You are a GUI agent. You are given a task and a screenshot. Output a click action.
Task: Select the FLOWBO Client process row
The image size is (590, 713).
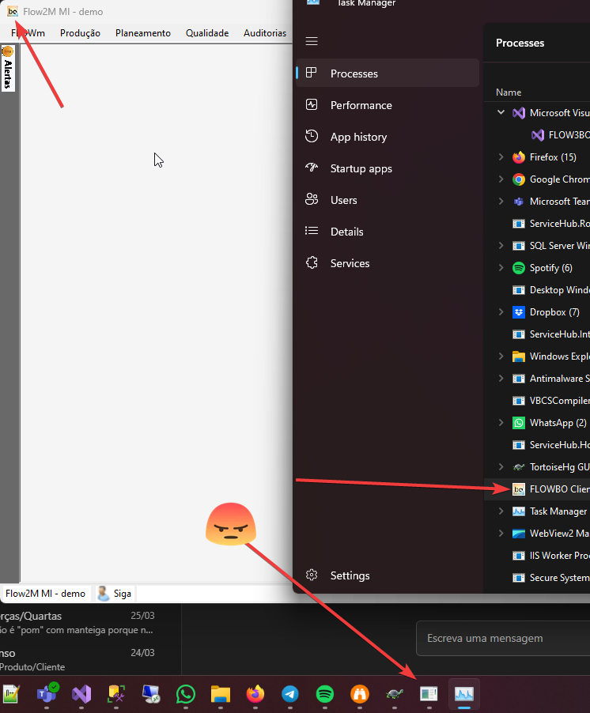(537, 489)
